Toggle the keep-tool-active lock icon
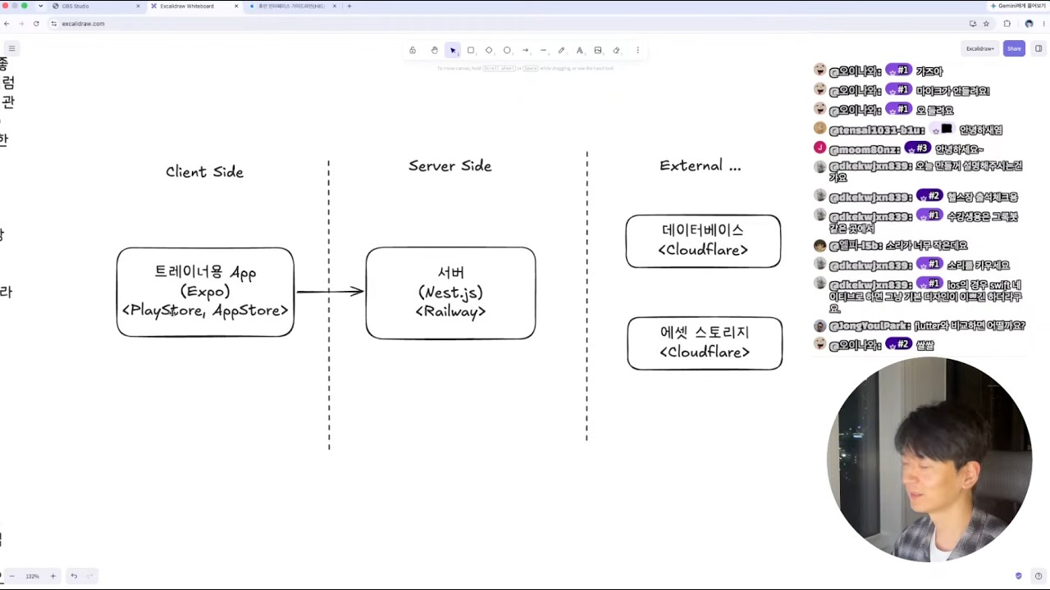This screenshot has width=1050, height=590. click(x=413, y=50)
